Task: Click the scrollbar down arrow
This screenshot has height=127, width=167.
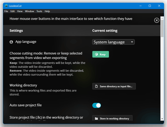Action: click(162, 119)
